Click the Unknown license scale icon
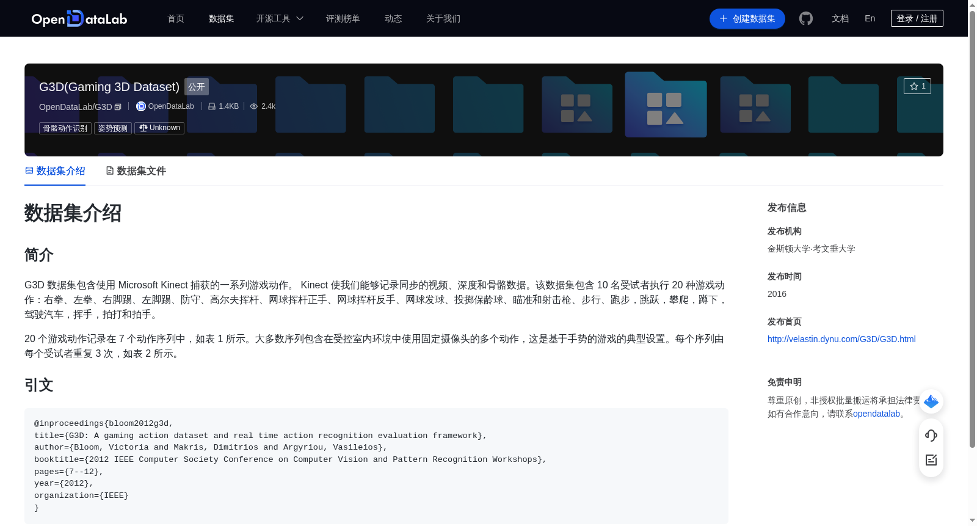This screenshot has height=526, width=977. 143,128
